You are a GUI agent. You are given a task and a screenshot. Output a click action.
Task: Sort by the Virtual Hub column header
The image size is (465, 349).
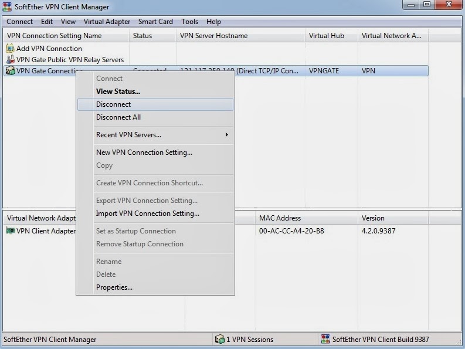click(x=331, y=36)
